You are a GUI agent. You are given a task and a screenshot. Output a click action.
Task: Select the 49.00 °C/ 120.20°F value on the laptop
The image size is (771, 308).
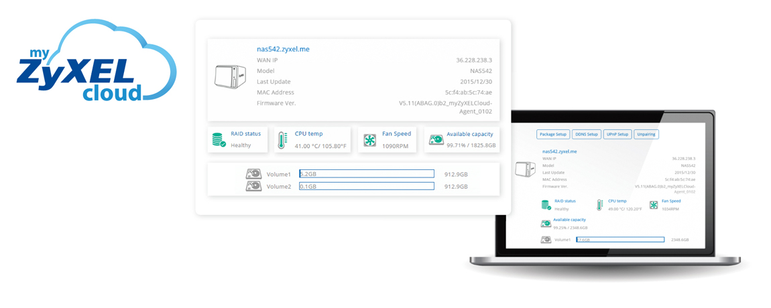[x=625, y=209]
